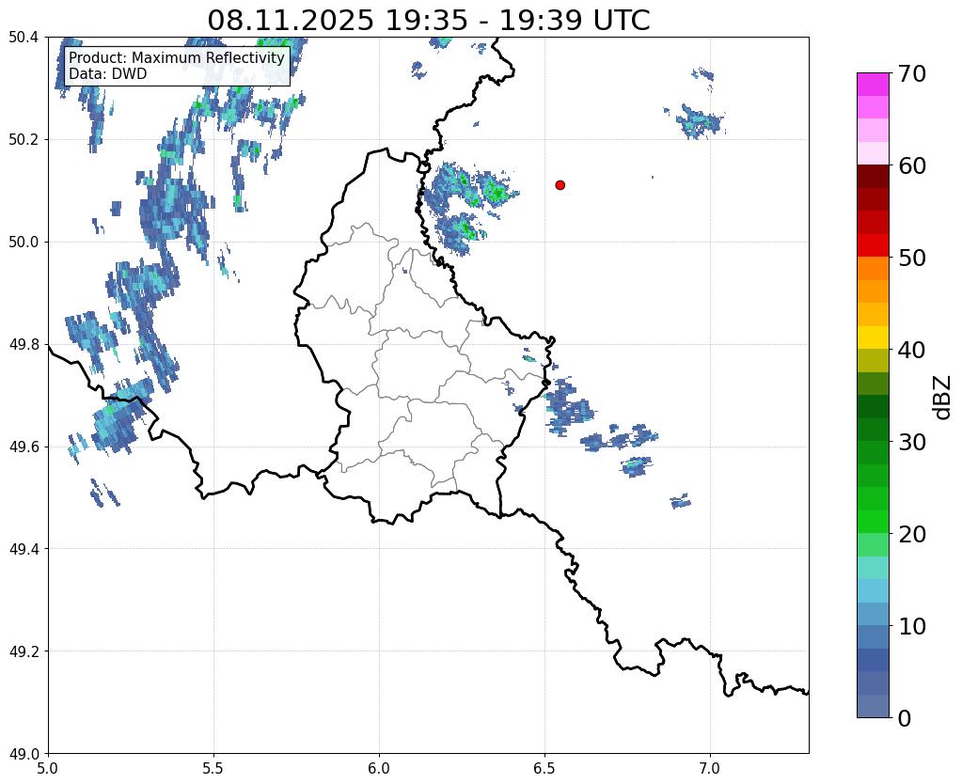Click longitude axis label 6.0
Viewport: 962px width, 784px height.
[379, 768]
